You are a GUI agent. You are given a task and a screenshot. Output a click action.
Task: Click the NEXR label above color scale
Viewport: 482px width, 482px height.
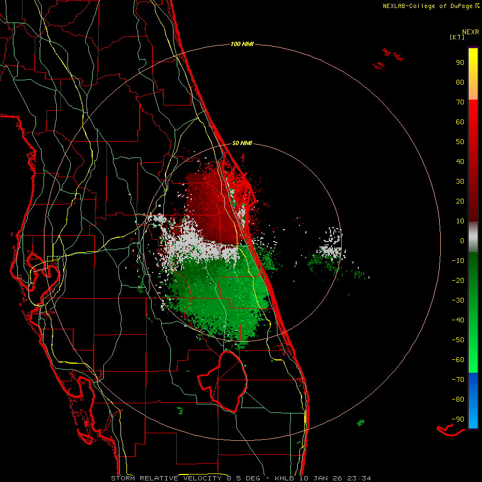click(470, 32)
